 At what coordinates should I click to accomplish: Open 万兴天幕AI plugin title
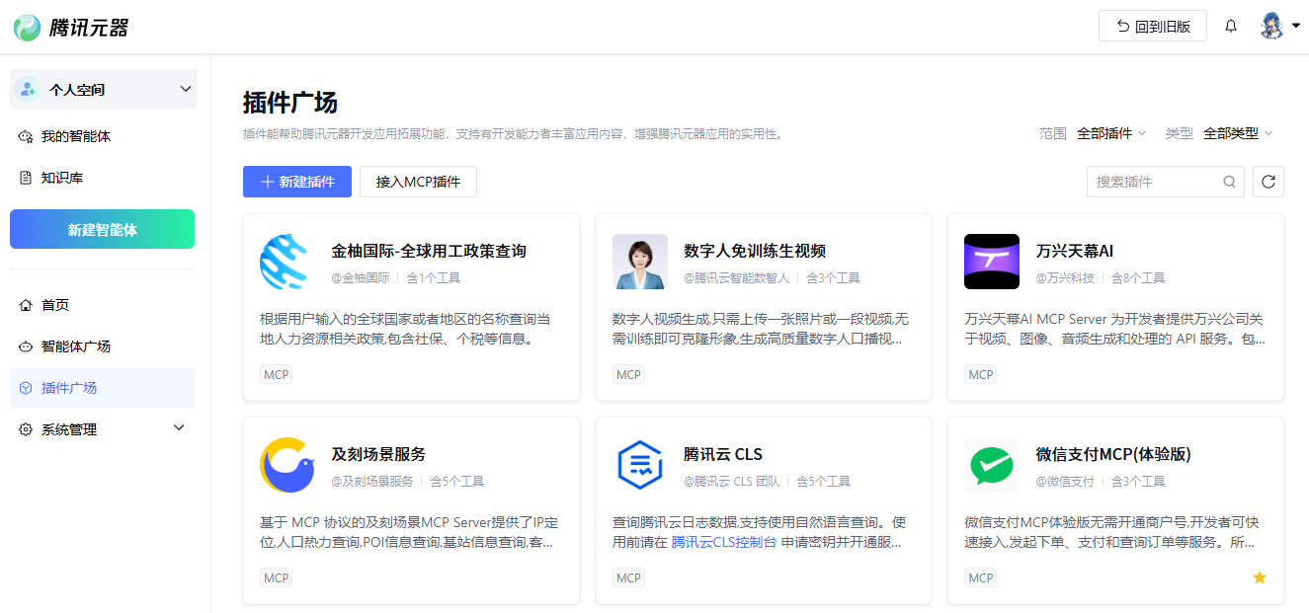pos(1075,251)
